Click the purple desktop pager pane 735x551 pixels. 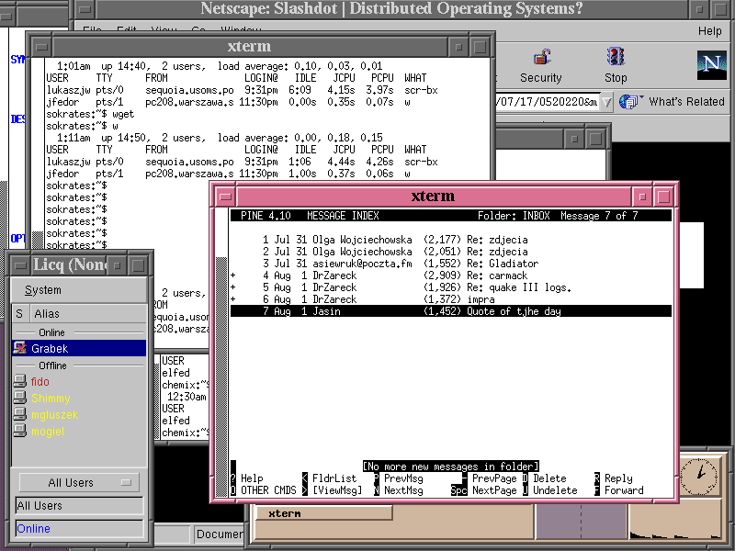pos(581,521)
